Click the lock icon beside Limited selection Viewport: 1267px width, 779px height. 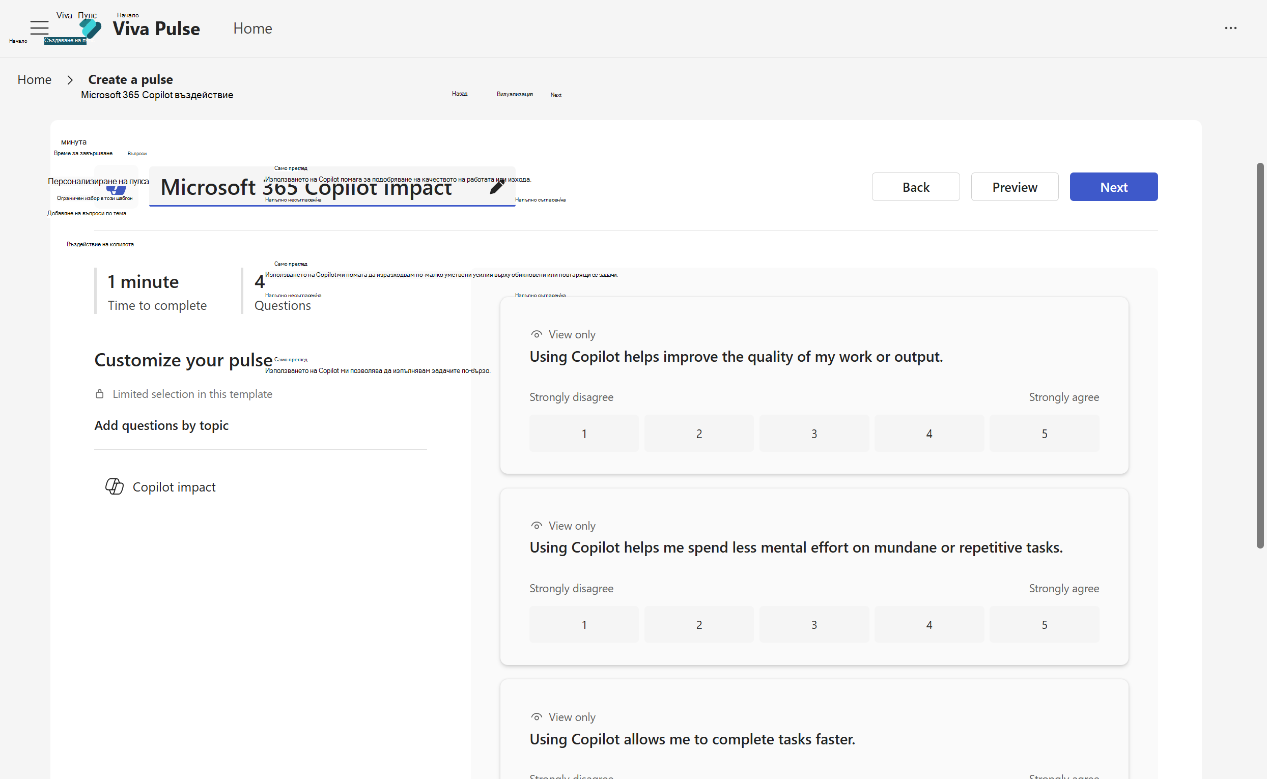[99, 394]
